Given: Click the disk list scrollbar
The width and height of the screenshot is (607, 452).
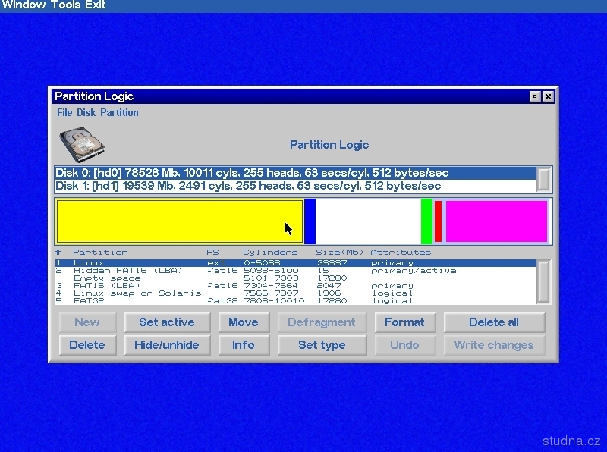Looking at the screenshot, I should (x=543, y=180).
